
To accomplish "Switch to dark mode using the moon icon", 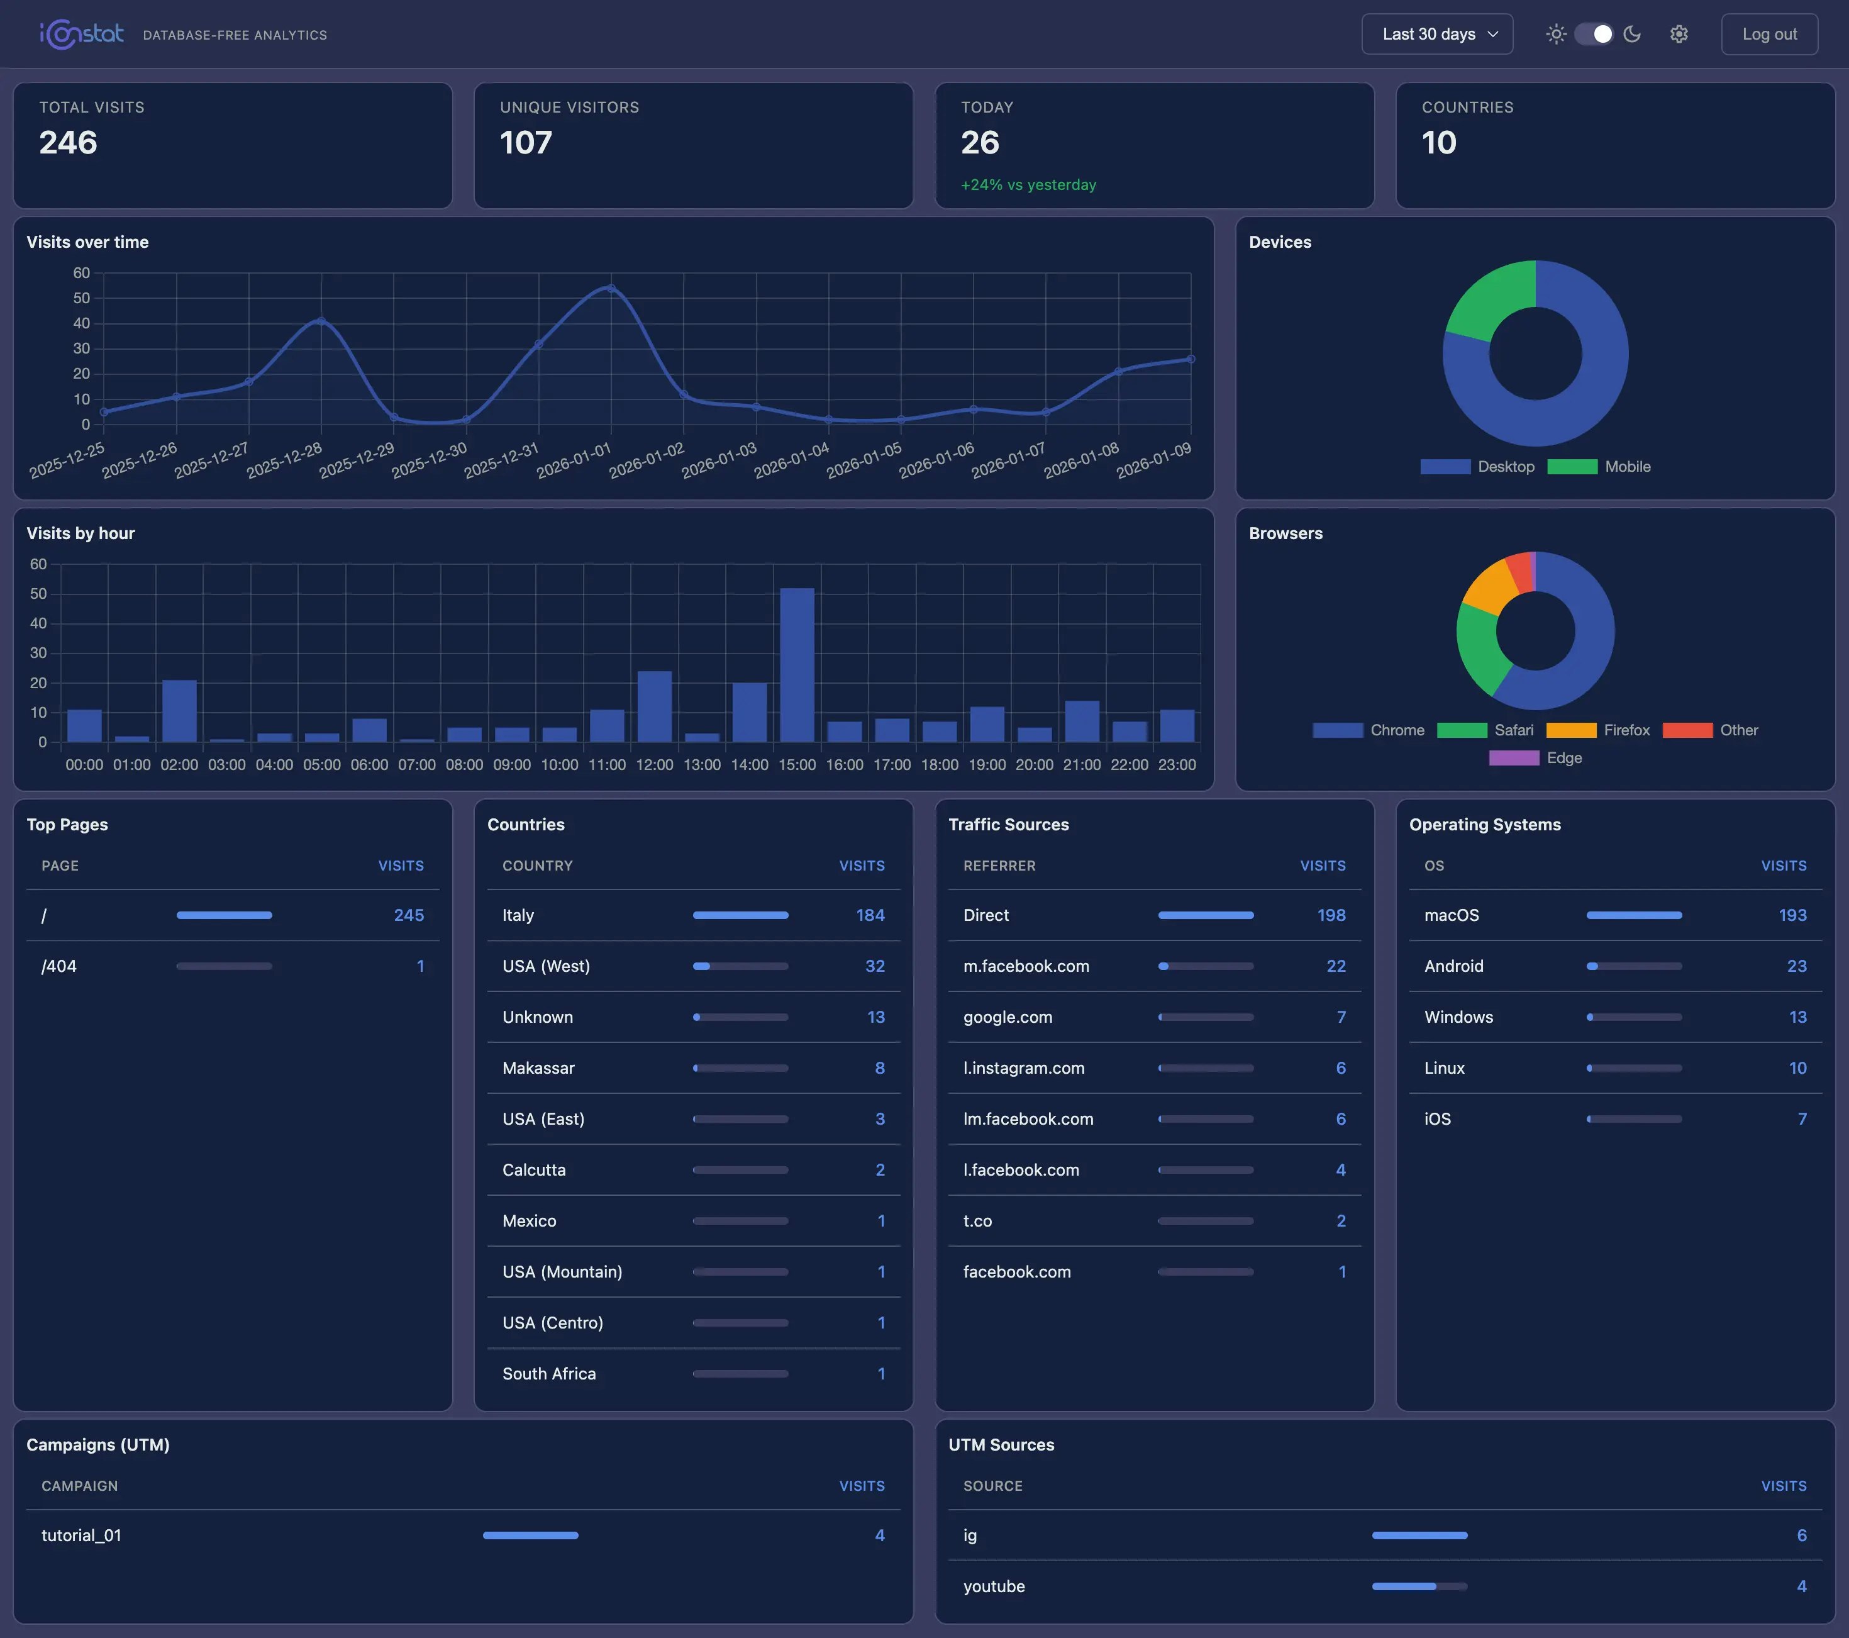I will tap(1632, 33).
